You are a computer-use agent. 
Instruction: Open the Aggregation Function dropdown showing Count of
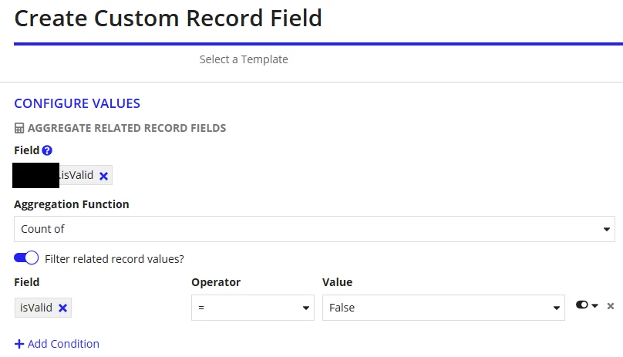pyautogui.click(x=315, y=229)
